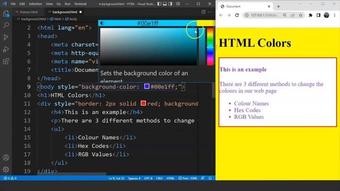Open the Chrome three-dot menu
This screenshot has height=191, width=340.
tap(335, 15)
